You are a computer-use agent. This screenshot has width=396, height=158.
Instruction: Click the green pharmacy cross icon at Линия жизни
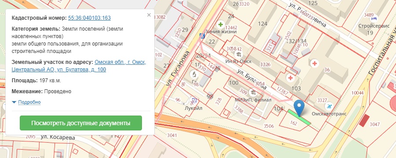point(221,25)
